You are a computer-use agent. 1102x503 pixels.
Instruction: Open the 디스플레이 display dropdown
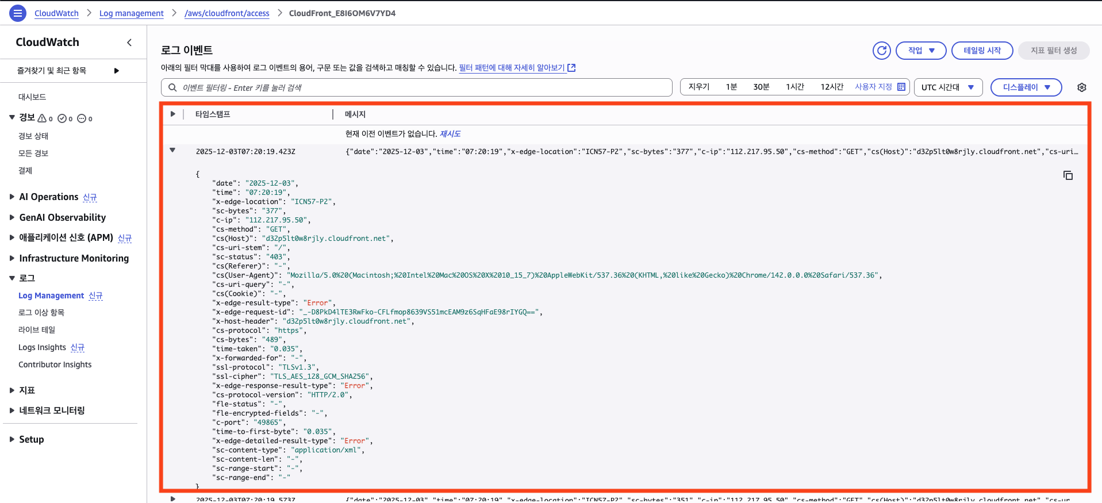pyautogui.click(x=1026, y=87)
